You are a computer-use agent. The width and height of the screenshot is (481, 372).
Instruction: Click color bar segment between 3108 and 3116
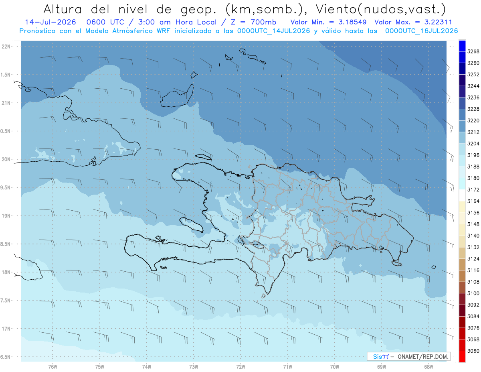462,276
